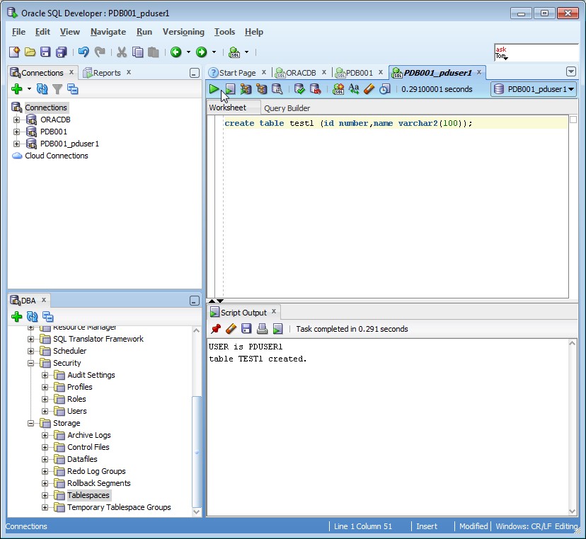Click the Commit icon on the worksheet toolbar
The height and width of the screenshot is (539, 586).
300,89
